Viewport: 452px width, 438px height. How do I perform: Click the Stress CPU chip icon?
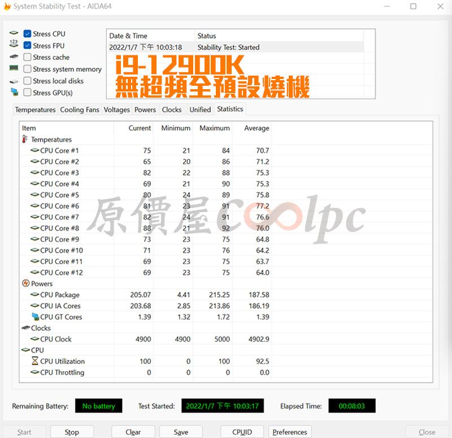pos(14,33)
